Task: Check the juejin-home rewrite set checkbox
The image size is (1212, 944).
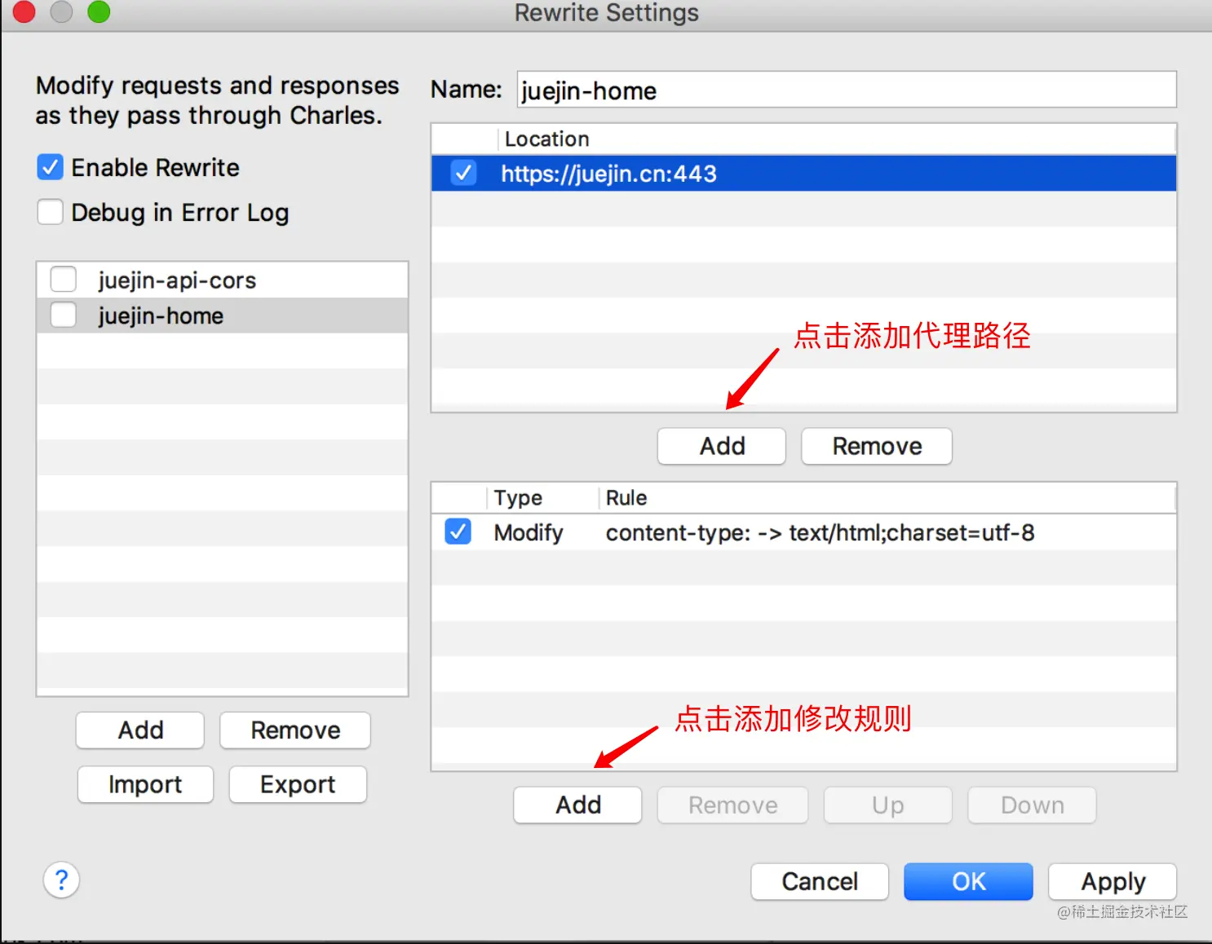Action: (63, 315)
